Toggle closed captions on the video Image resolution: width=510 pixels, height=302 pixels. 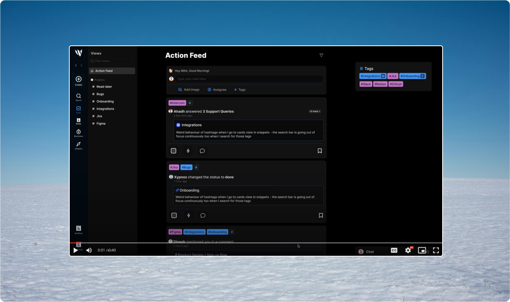(394, 250)
